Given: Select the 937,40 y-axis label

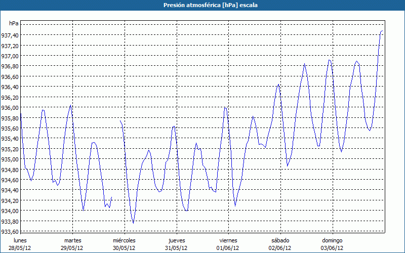Looking at the screenshot, I should coord(10,35).
